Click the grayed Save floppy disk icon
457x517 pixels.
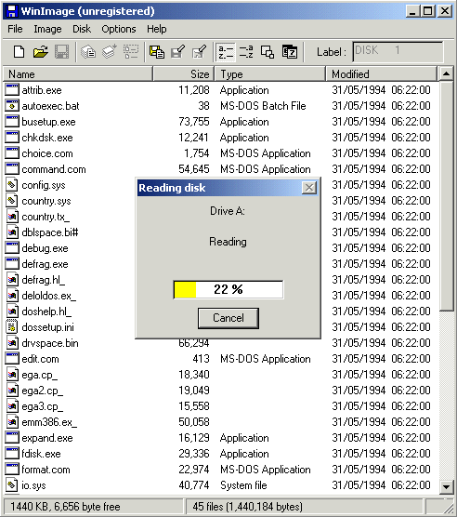click(61, 52)
